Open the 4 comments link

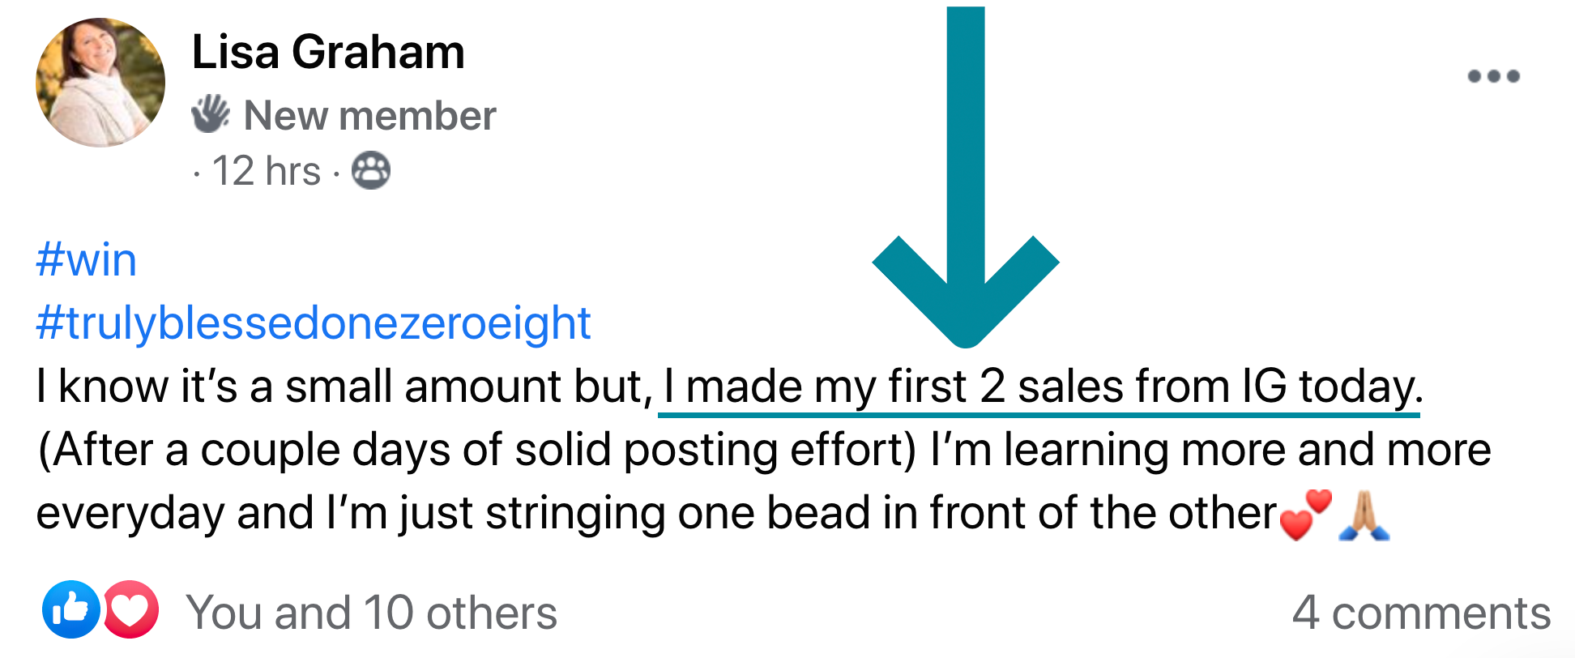1421,613
